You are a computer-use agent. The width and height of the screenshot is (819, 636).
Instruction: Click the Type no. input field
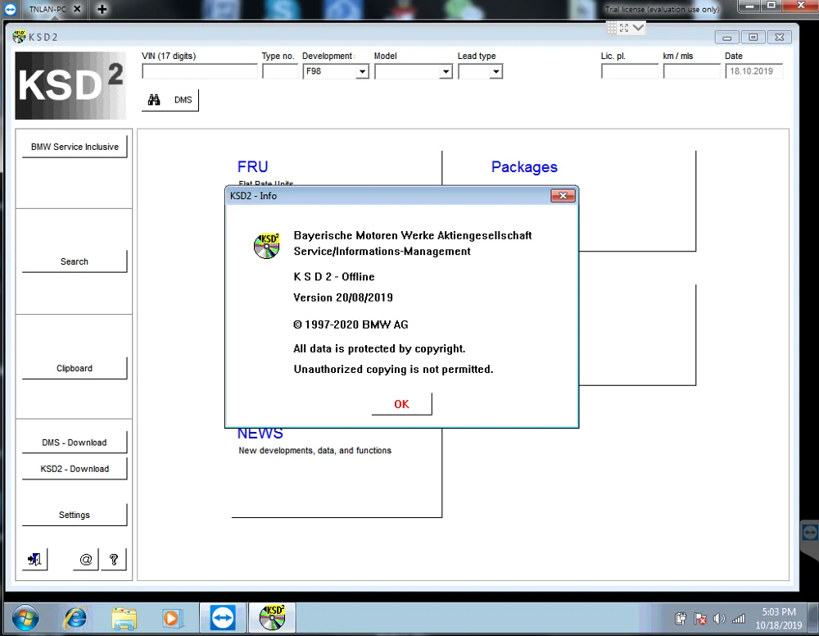point(280,71)
